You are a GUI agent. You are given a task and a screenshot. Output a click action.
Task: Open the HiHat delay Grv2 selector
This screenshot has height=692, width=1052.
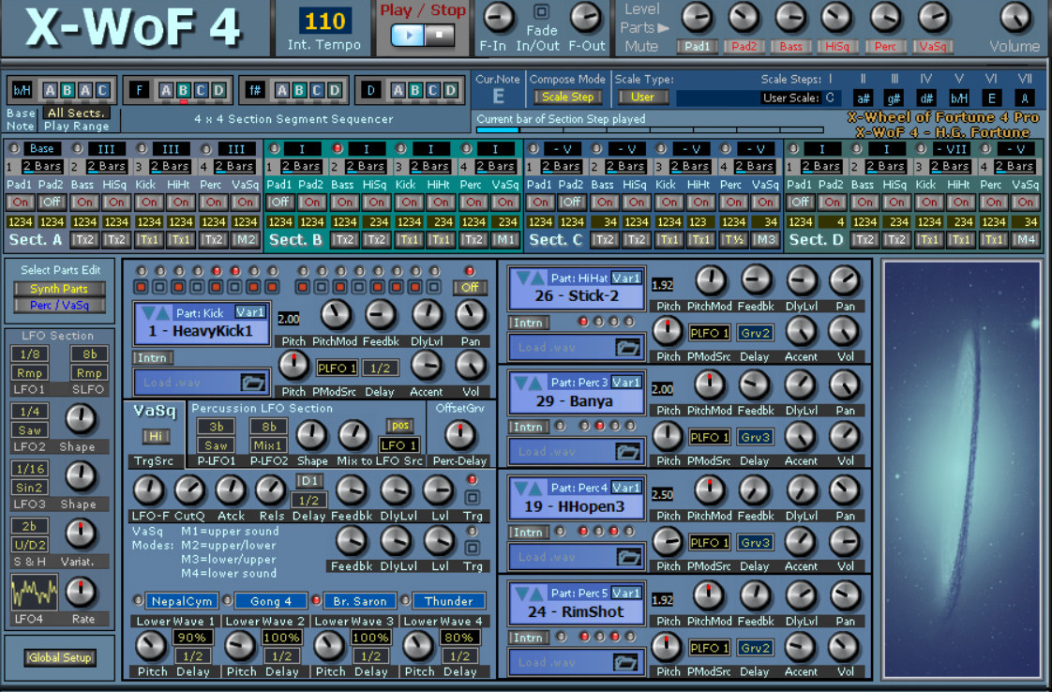[x=755, y=333]
